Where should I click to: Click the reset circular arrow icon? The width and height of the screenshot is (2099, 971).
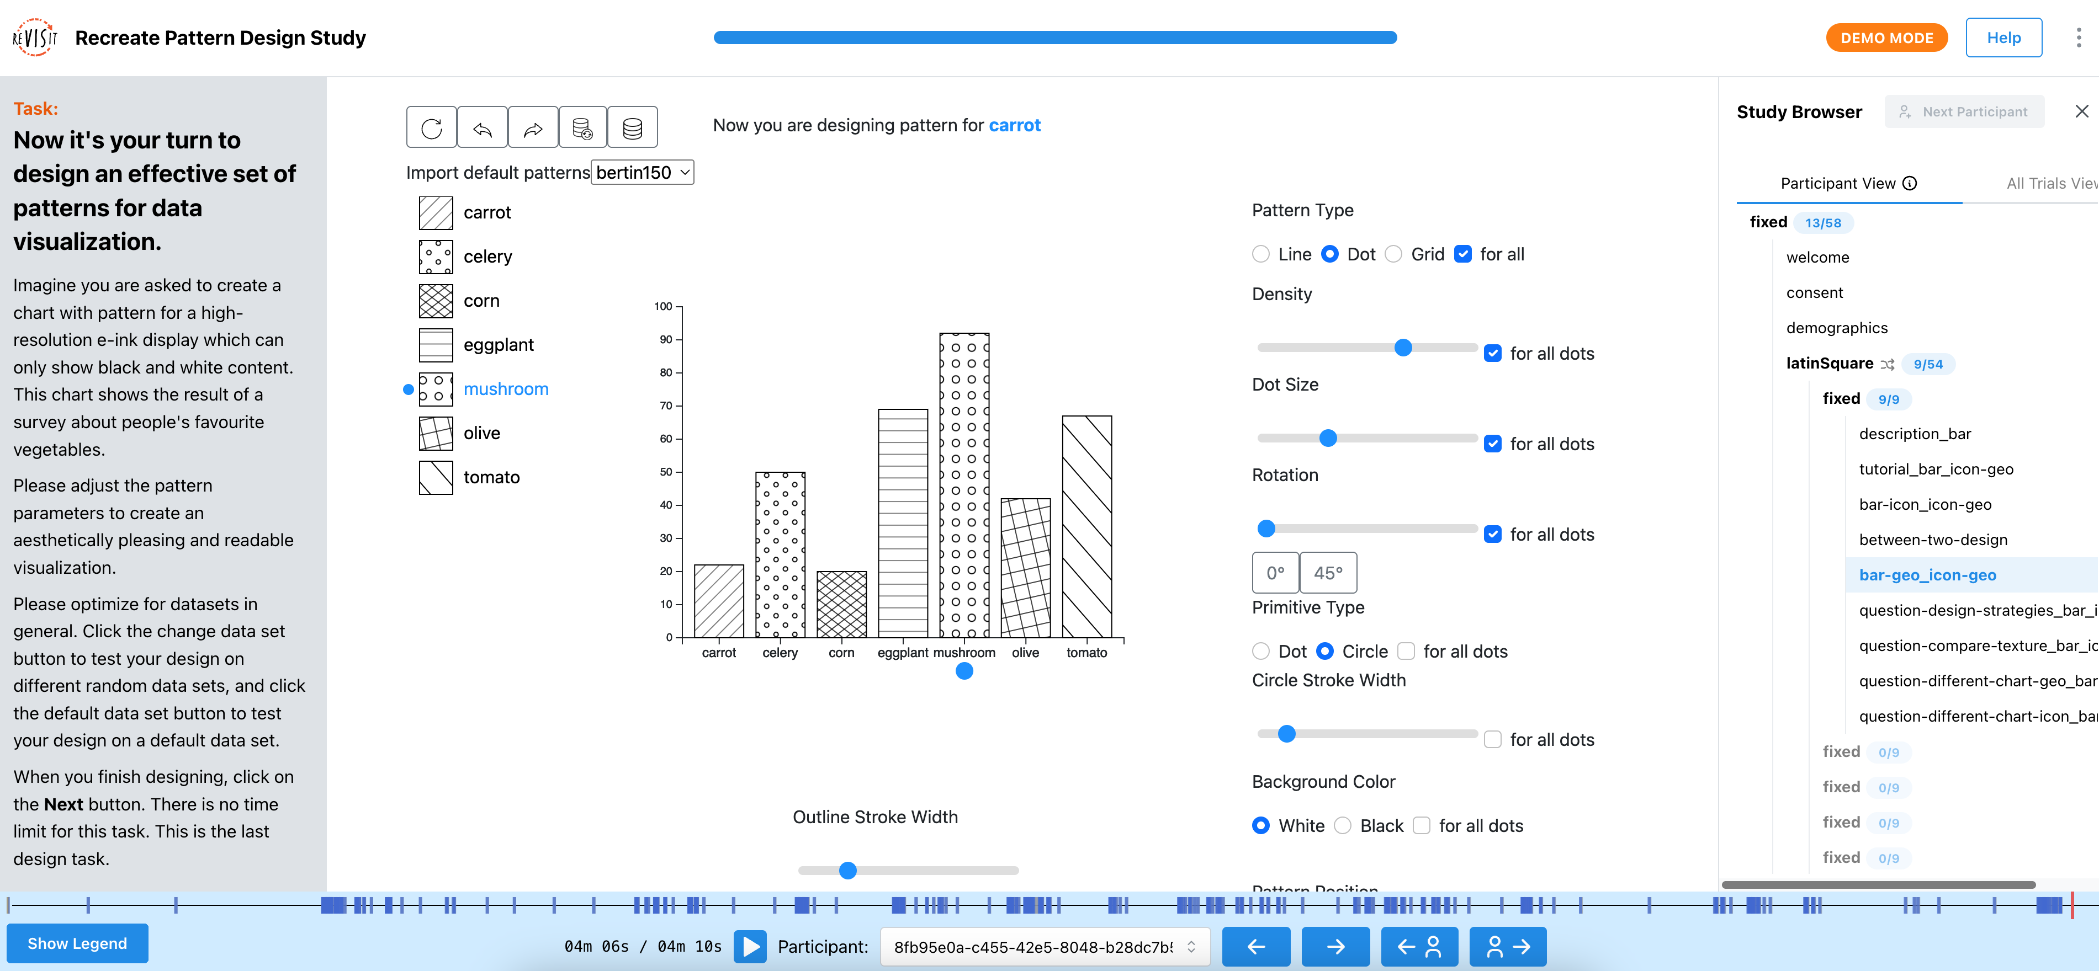coord(432,128)
